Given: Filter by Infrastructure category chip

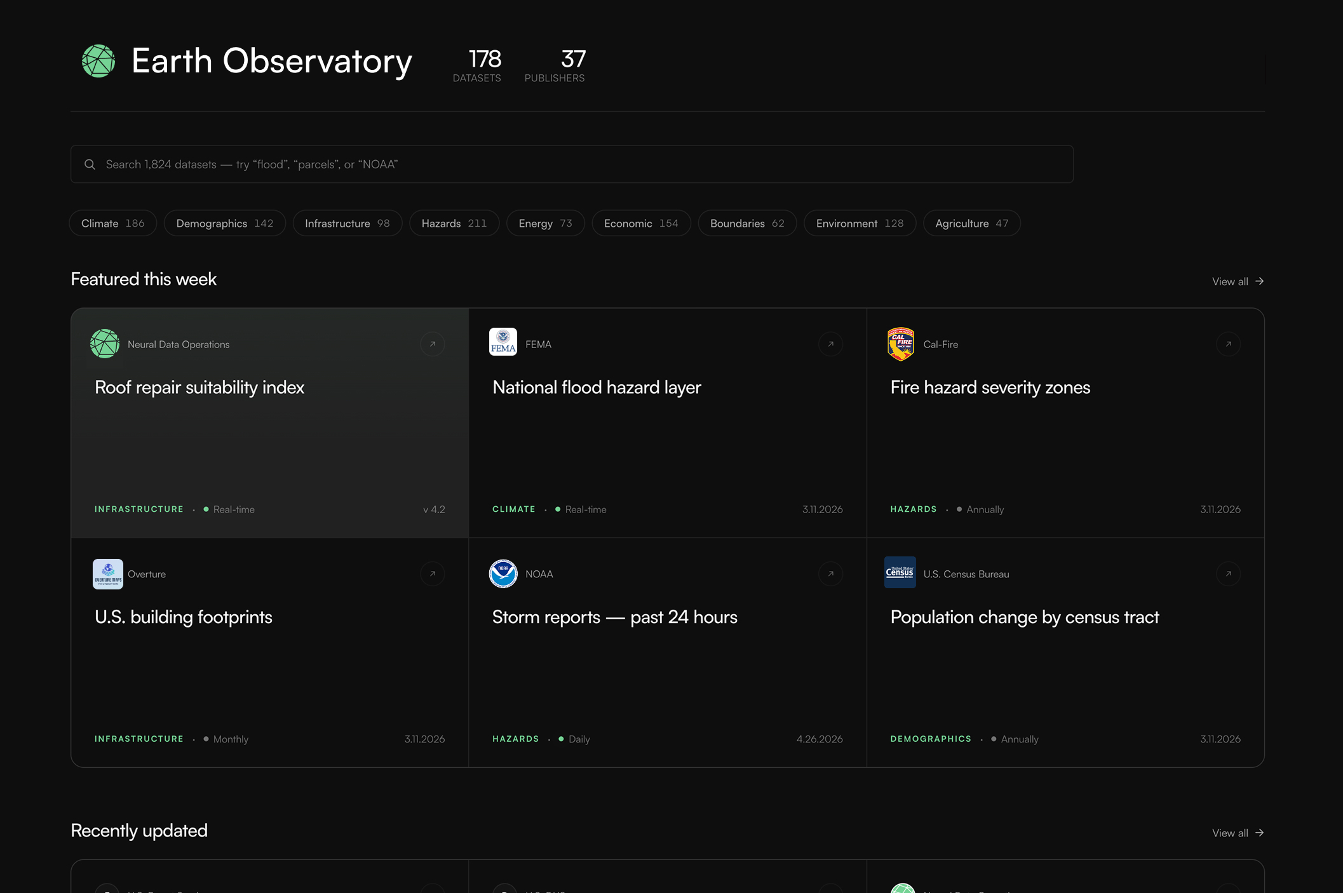Looking at the screenshot, I should click(348, 224).
